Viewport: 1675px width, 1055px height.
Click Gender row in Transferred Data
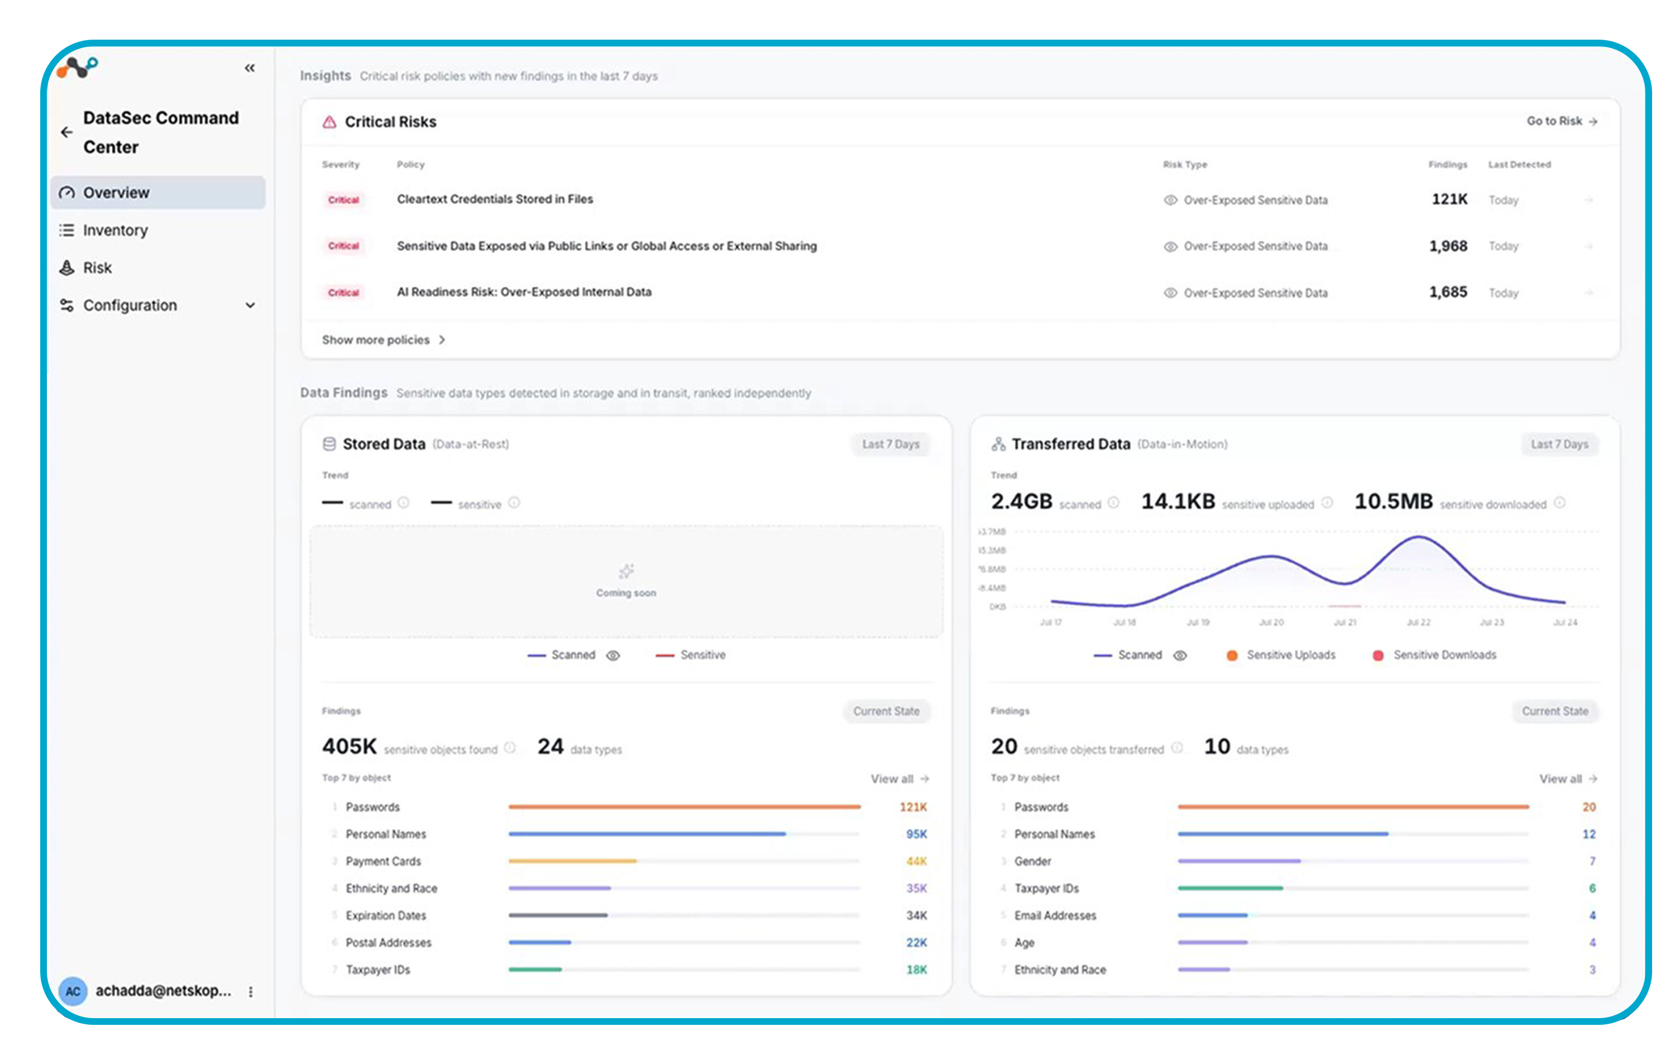tap(1295, 862)
